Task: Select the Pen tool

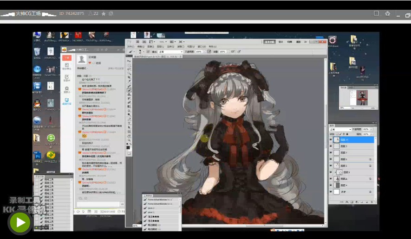Action: tap(129, 119)
